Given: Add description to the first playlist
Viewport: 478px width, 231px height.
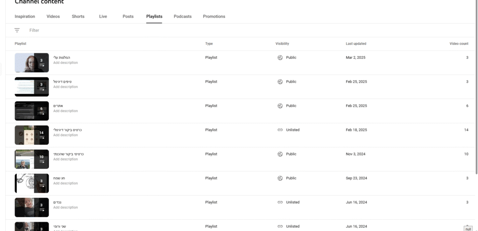Looking at the screenshot, I should point(65,63).
